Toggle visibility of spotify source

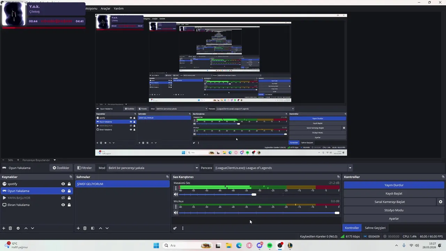pyautogui.click(x=63, y=184)
